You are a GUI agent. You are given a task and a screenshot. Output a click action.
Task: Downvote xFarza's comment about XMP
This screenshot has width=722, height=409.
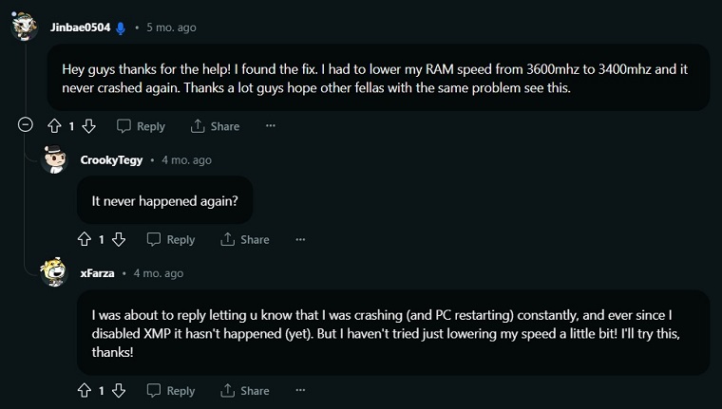coord(119,390)
